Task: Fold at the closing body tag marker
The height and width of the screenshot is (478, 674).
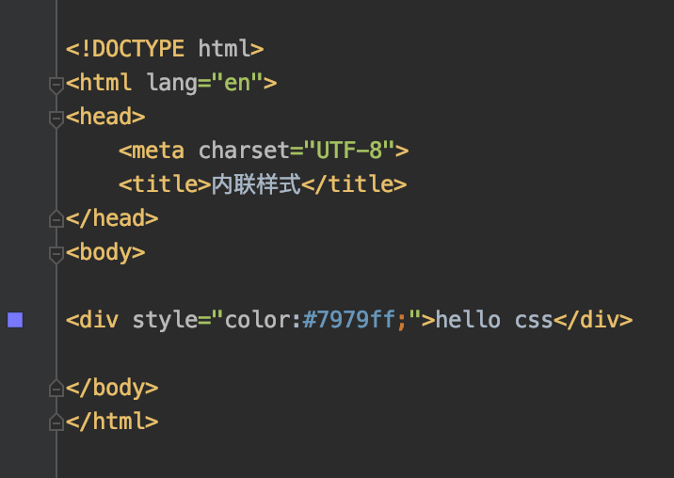Action: (x=56, y=389)
